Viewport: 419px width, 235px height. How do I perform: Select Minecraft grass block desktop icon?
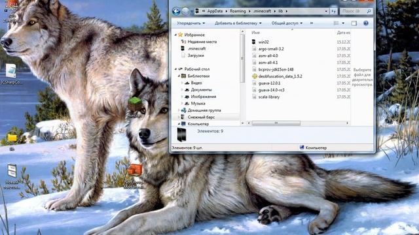coord(136,104)
